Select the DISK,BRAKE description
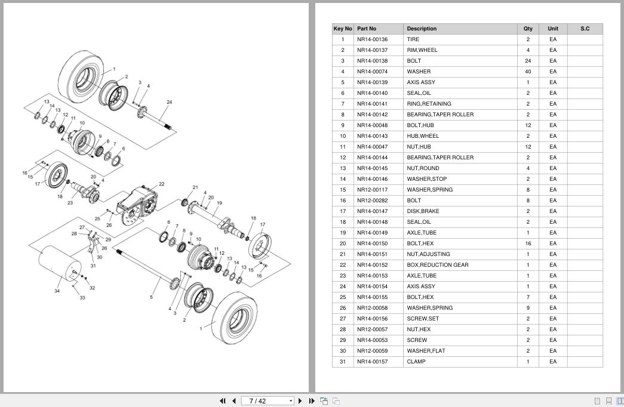 (423, 211)
